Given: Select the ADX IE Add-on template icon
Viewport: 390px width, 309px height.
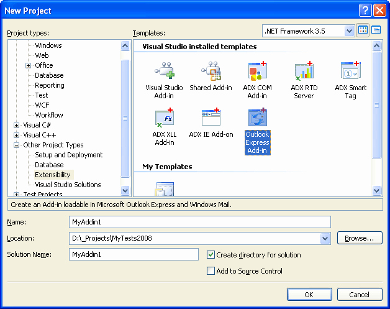Looking at the screenshot, I should pos(211,117).
